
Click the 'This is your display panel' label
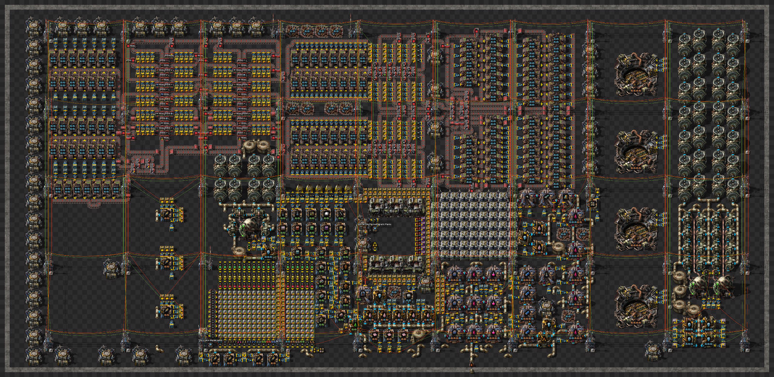coord(210,340)
